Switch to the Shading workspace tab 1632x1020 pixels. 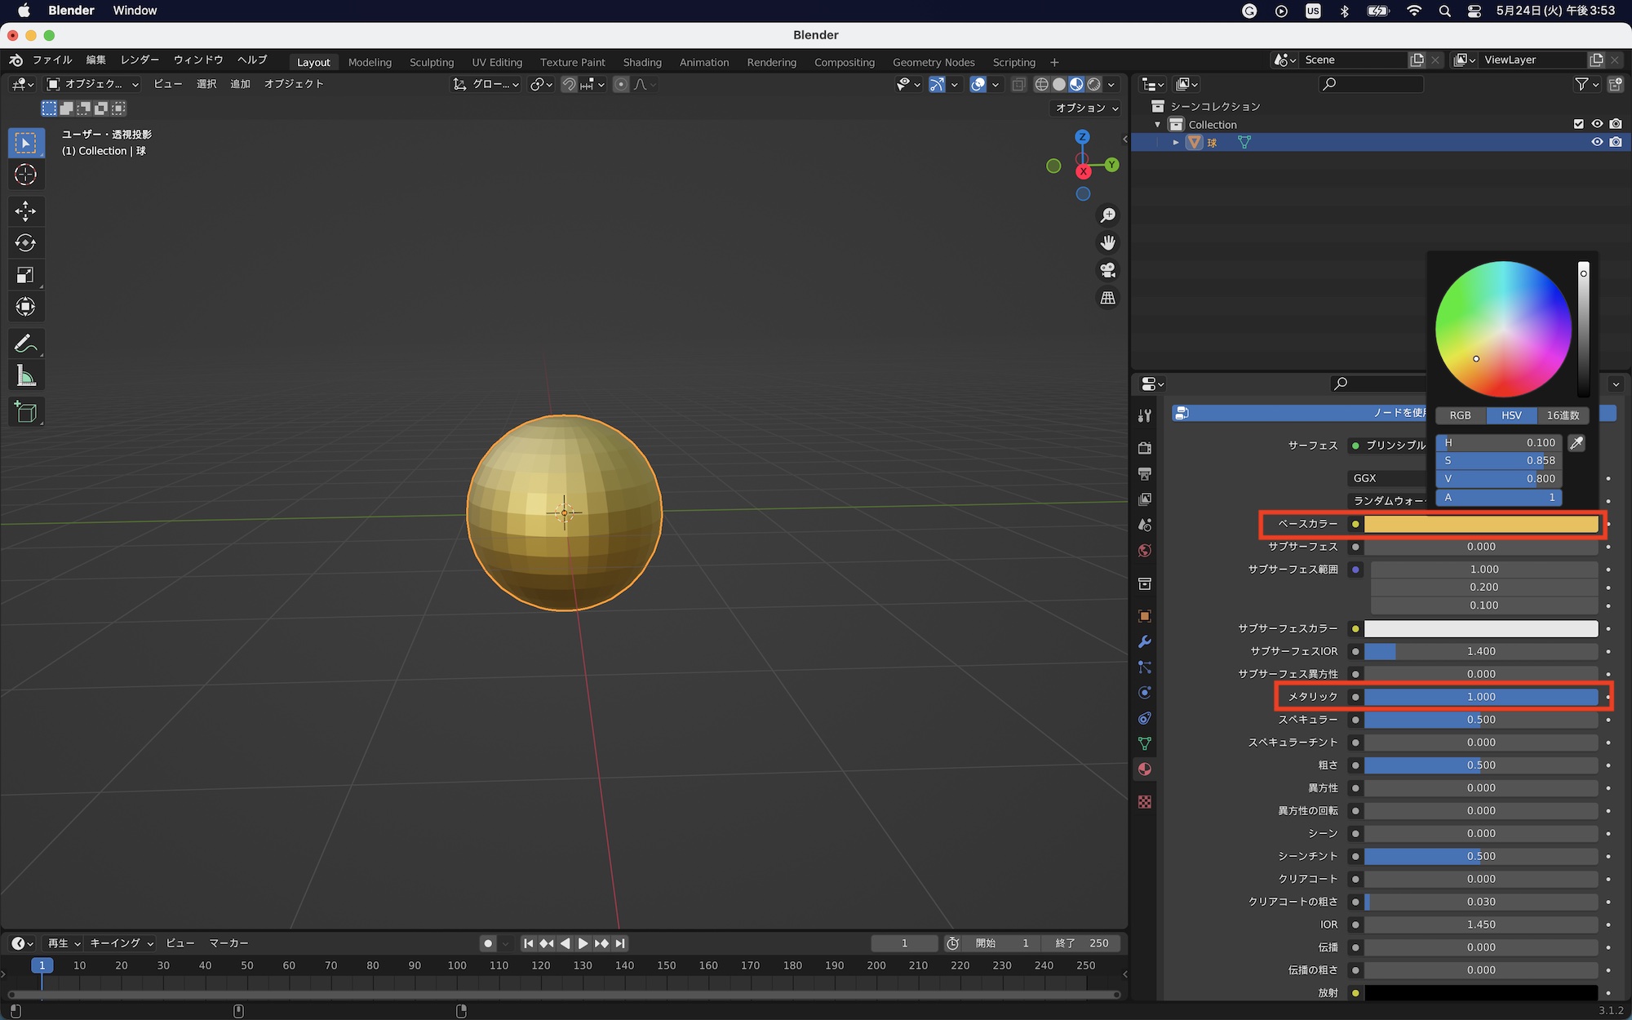click(641, 62)
